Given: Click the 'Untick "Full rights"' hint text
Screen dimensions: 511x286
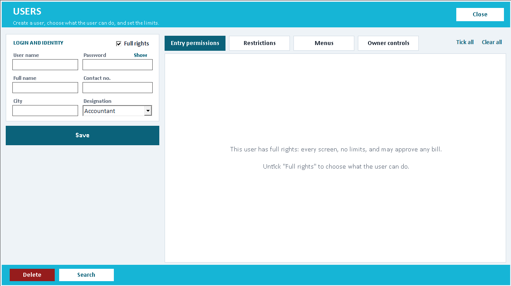Looking at the screenshot, I should click(x=336, y=166).
